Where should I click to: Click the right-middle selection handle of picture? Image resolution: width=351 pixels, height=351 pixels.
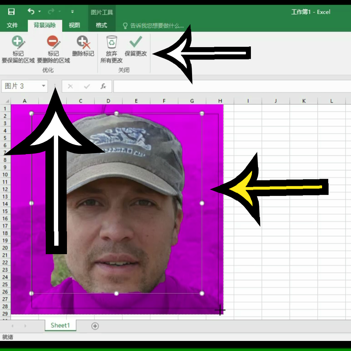click(202, 203)
